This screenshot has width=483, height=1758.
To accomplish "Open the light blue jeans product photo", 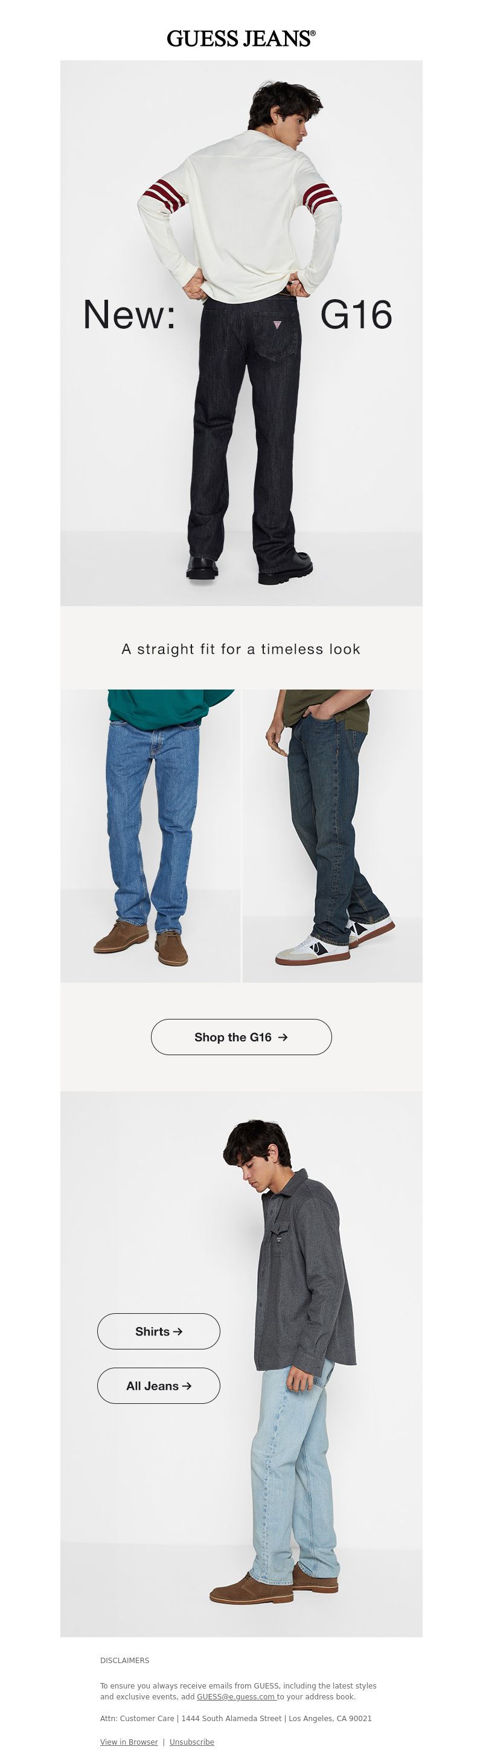I will coord(150,836).
